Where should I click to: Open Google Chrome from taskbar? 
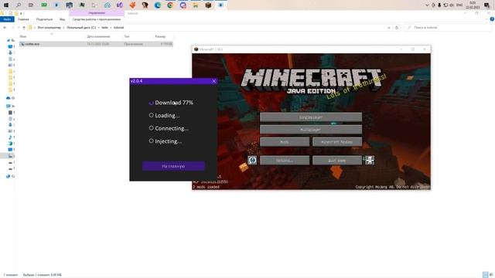pyautogui.click(x=170, y=5)
